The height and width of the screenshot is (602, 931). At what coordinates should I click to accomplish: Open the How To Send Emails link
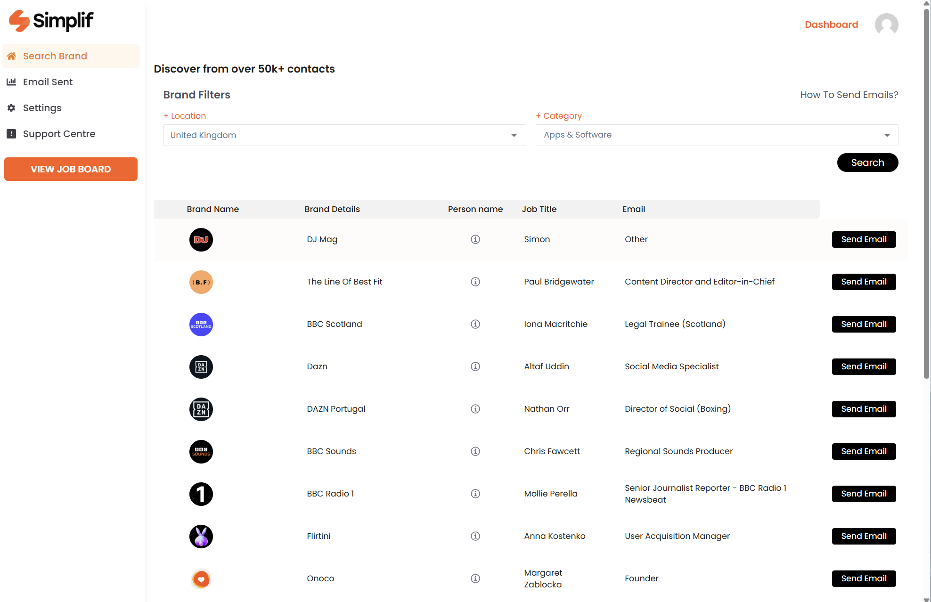[x=849, y=95]
